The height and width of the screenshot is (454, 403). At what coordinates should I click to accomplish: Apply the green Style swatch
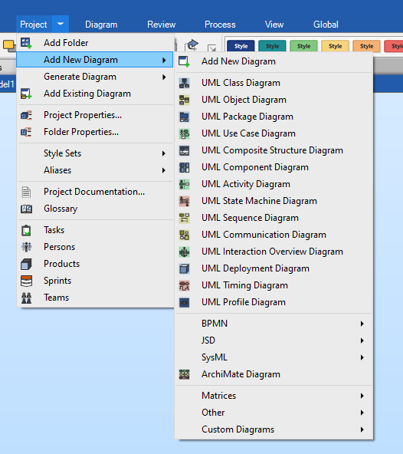click(303, 46)
